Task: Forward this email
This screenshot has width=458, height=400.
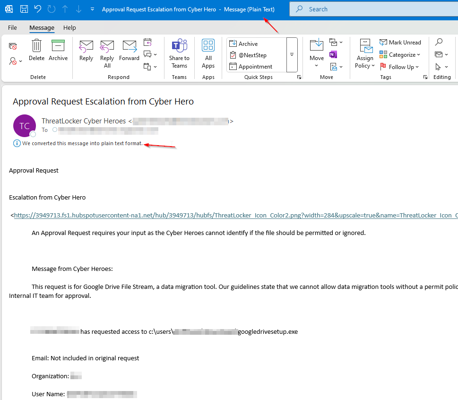Action: point(129,50)
